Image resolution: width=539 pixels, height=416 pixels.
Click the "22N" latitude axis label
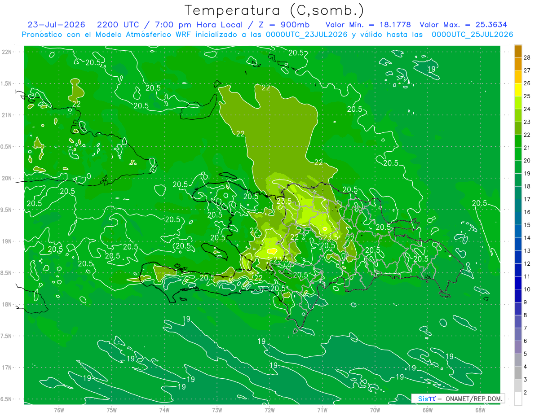click(x=7, y=52)
